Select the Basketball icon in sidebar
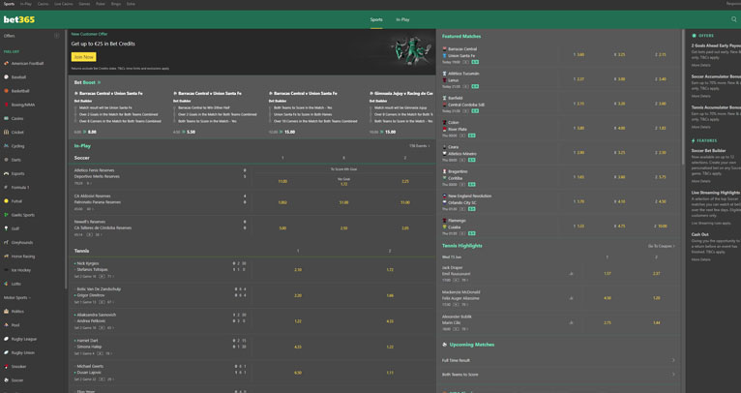The height and width of the screenshot is (393, 741). click(7, 91)
